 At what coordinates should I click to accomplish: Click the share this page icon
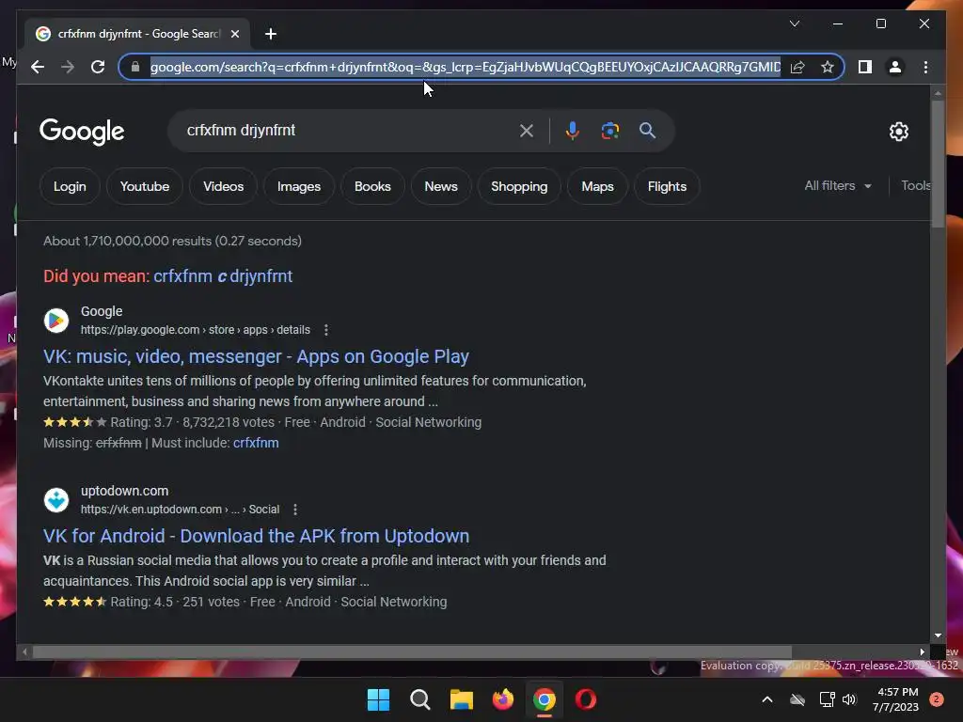tap(797, 67)
